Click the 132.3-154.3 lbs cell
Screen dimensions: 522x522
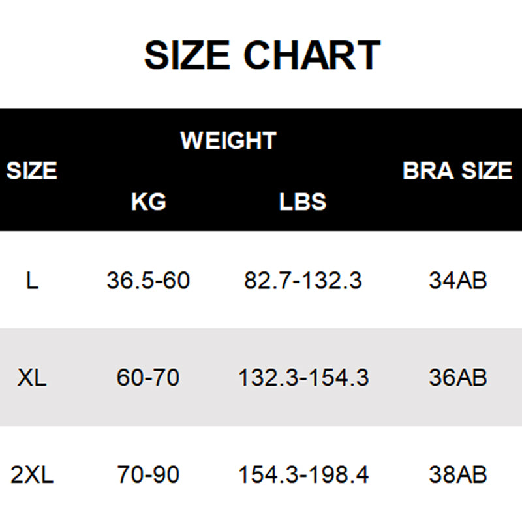pyautogui.click(x=303, y=378)
